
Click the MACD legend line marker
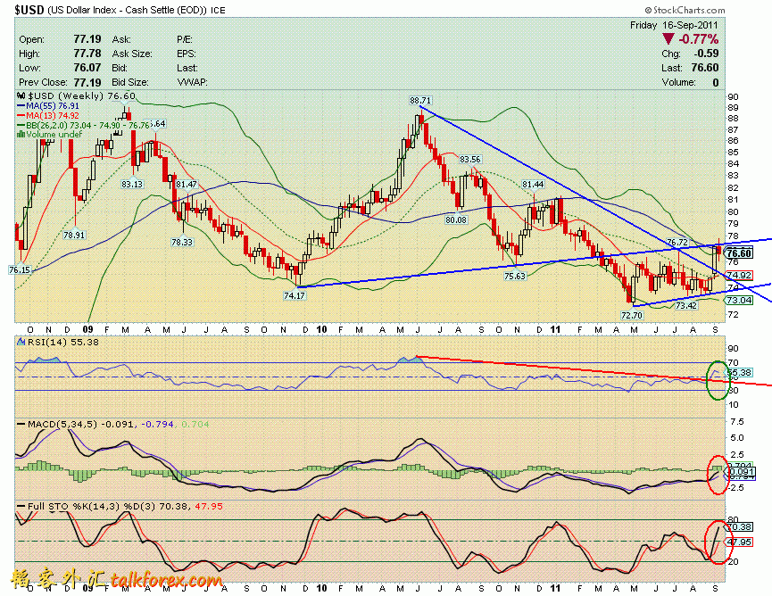pyautogui.click(x=21, y=424)
